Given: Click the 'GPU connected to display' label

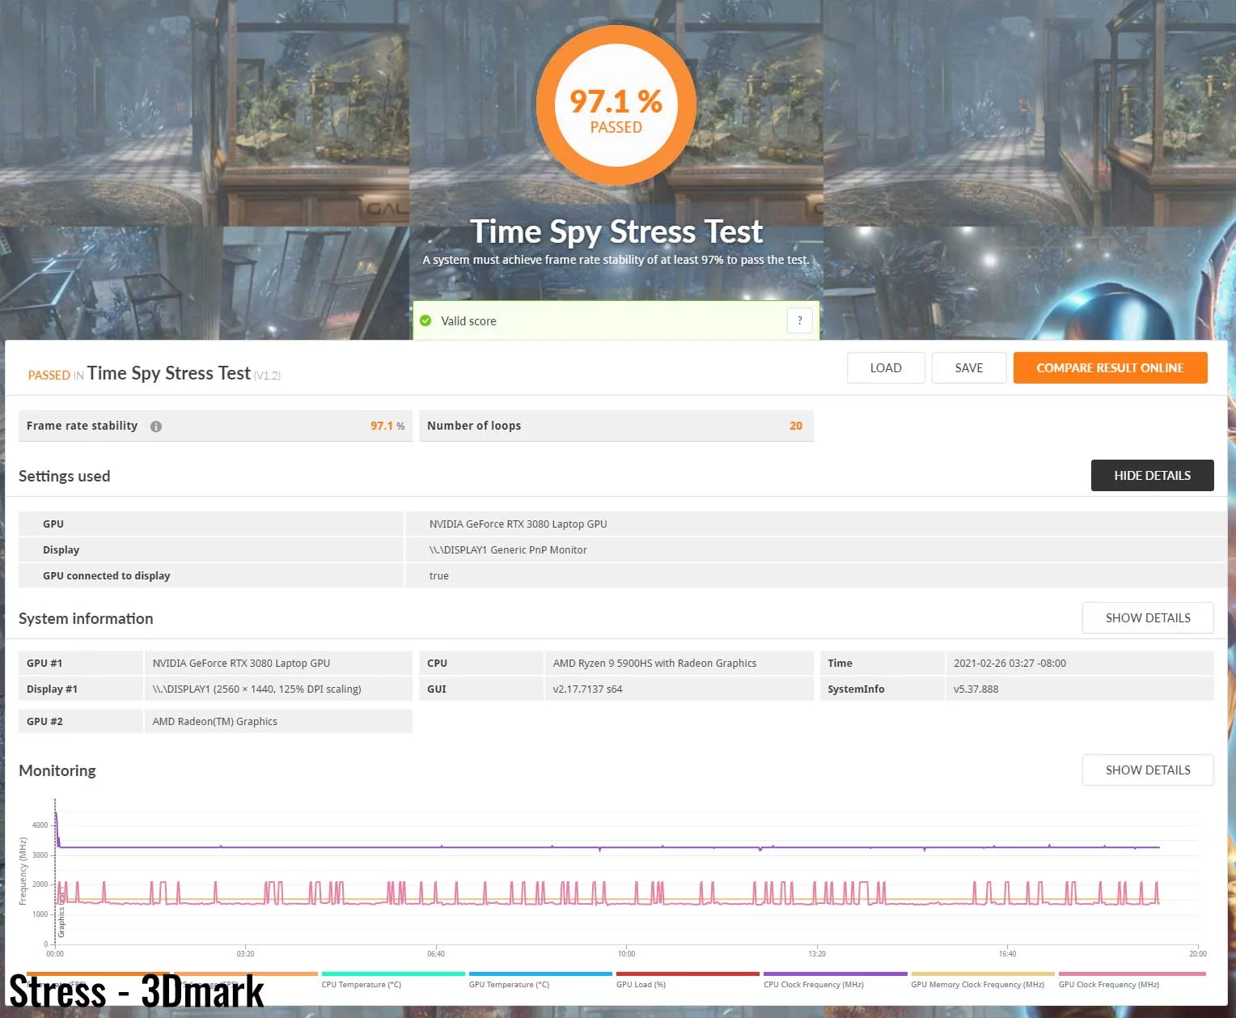Looking at the screenshot, I should click(x=106, y=575).
